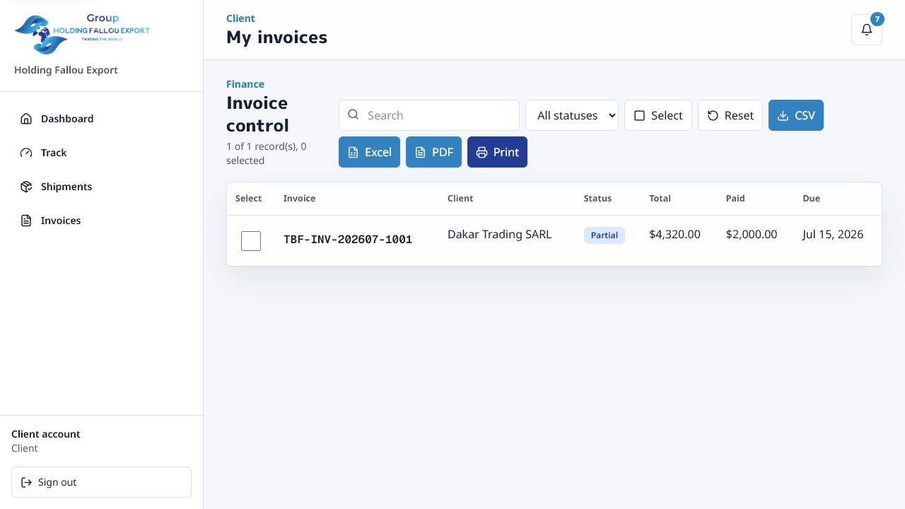
Task: Click the Paid column header
Action: click(735, 199)
